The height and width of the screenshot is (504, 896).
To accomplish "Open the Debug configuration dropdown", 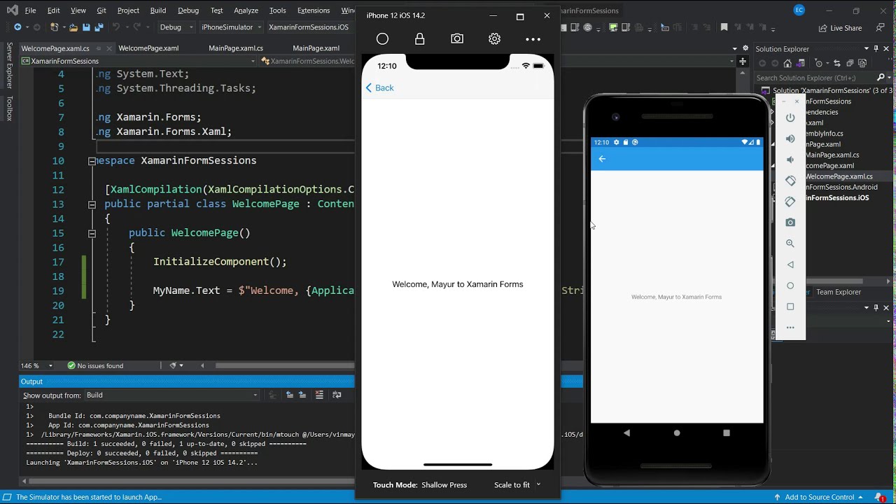I will pyautogui.click(x=176, y=27).
